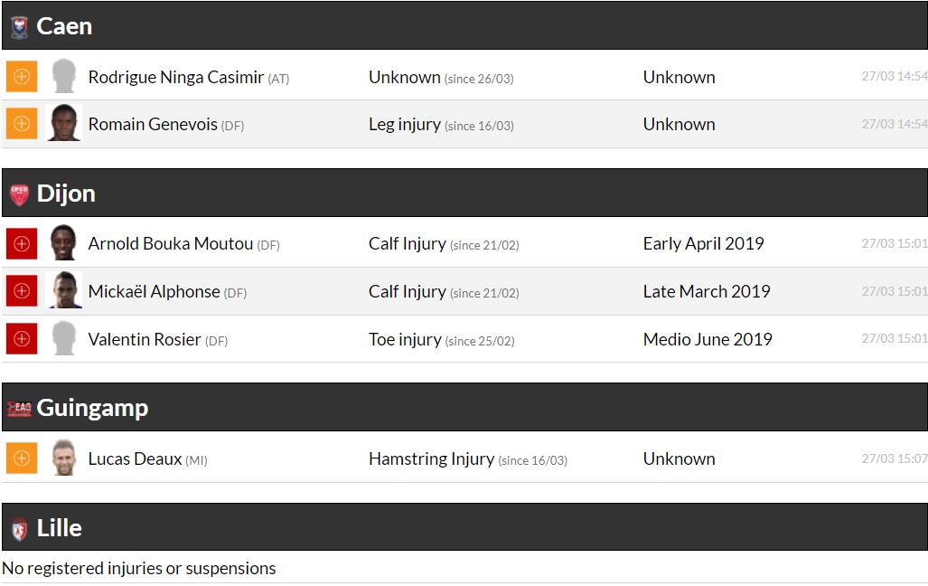Image resolution: width=928 pixels, height=586 pixels.
Task: Click red injury icon beside Valentin Rosier
Action: [x=22, y=339]
